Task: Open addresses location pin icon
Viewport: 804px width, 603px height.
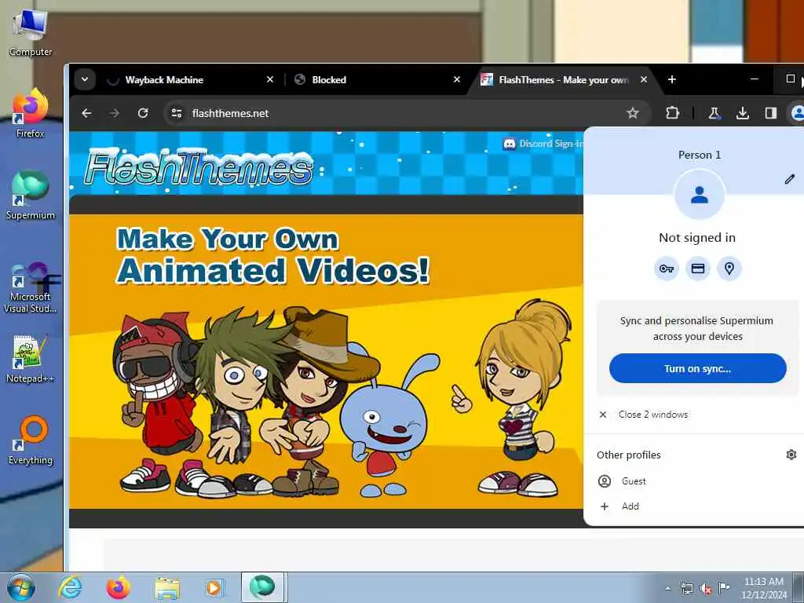Action: tap(729, 269)
